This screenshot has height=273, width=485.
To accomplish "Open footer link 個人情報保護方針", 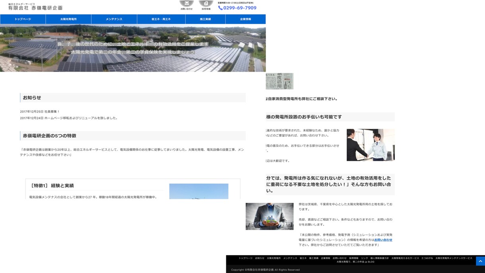I will click(380, 258).
